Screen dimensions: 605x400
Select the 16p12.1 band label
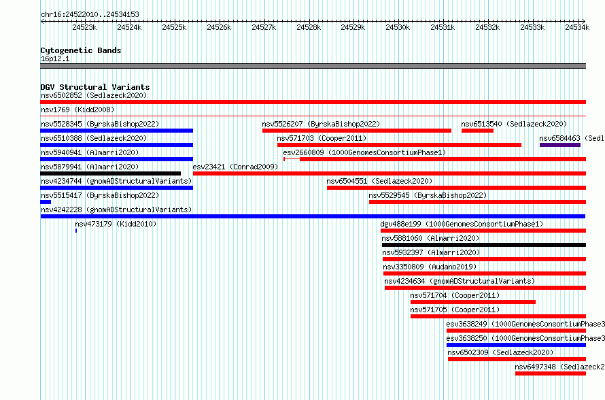coord(55,59)
